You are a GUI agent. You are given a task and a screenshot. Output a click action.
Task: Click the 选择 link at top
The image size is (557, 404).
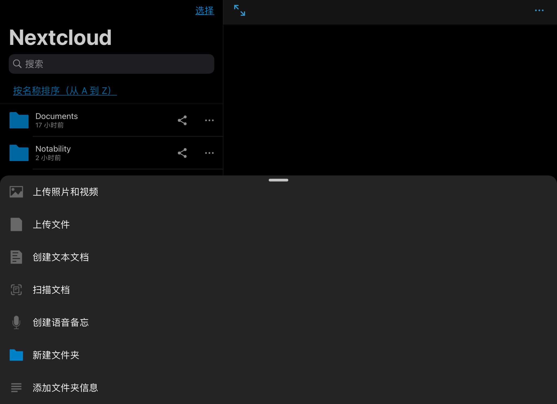point(205,11)
